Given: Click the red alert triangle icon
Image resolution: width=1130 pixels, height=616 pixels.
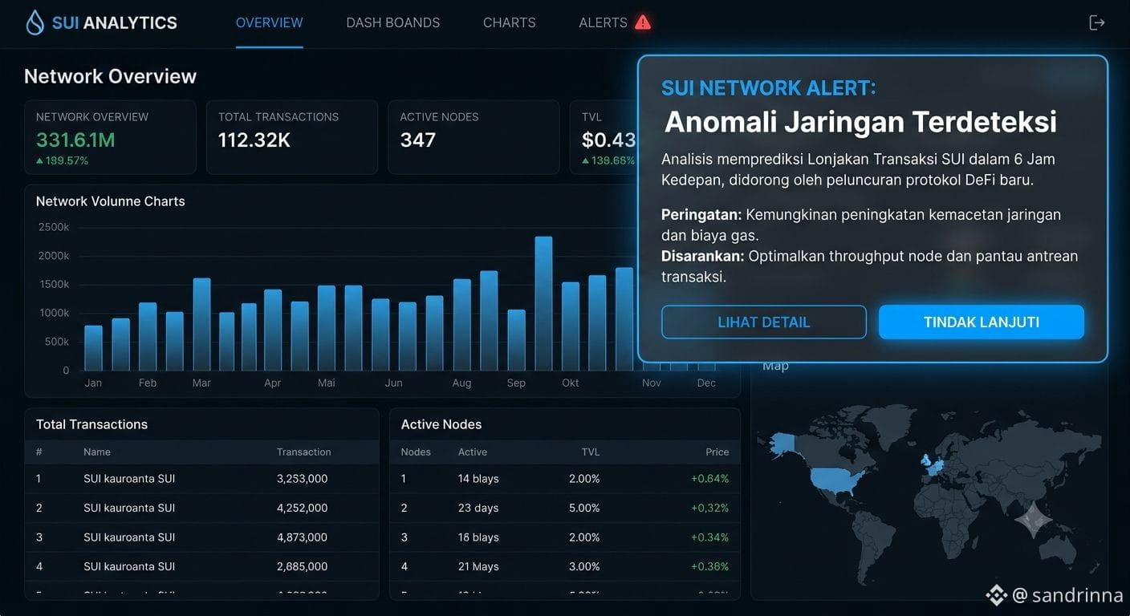Looking at the screenshot, I should [x=643, y=22].
